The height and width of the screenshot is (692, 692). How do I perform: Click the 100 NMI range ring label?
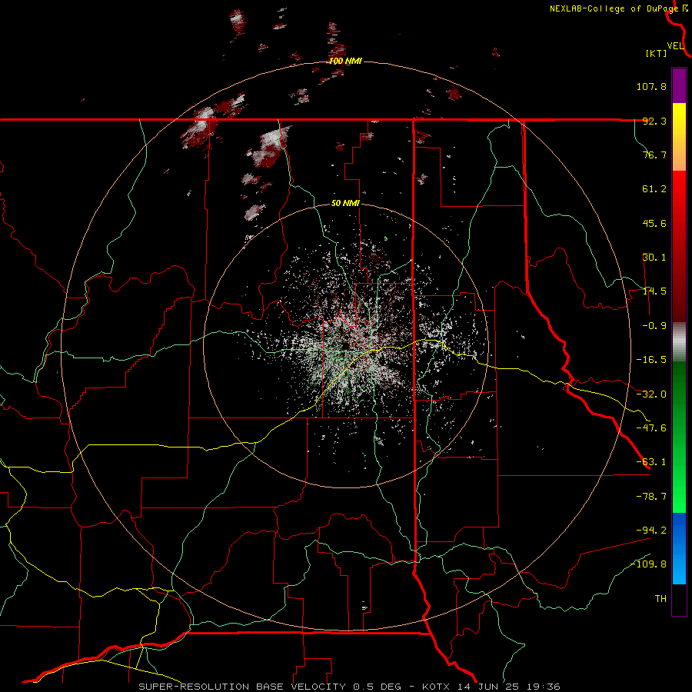[x=345, y=61]
